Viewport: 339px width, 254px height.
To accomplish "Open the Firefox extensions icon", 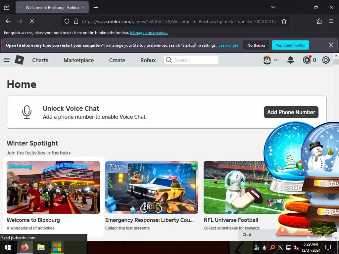I will click(319, 21).
